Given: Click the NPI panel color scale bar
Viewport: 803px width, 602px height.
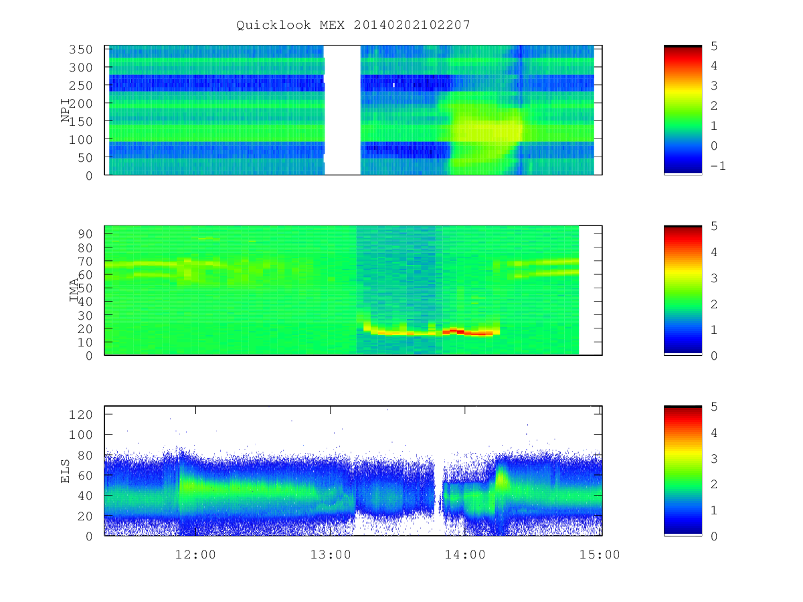Looking at the screenshot, I should pos(683,110).
